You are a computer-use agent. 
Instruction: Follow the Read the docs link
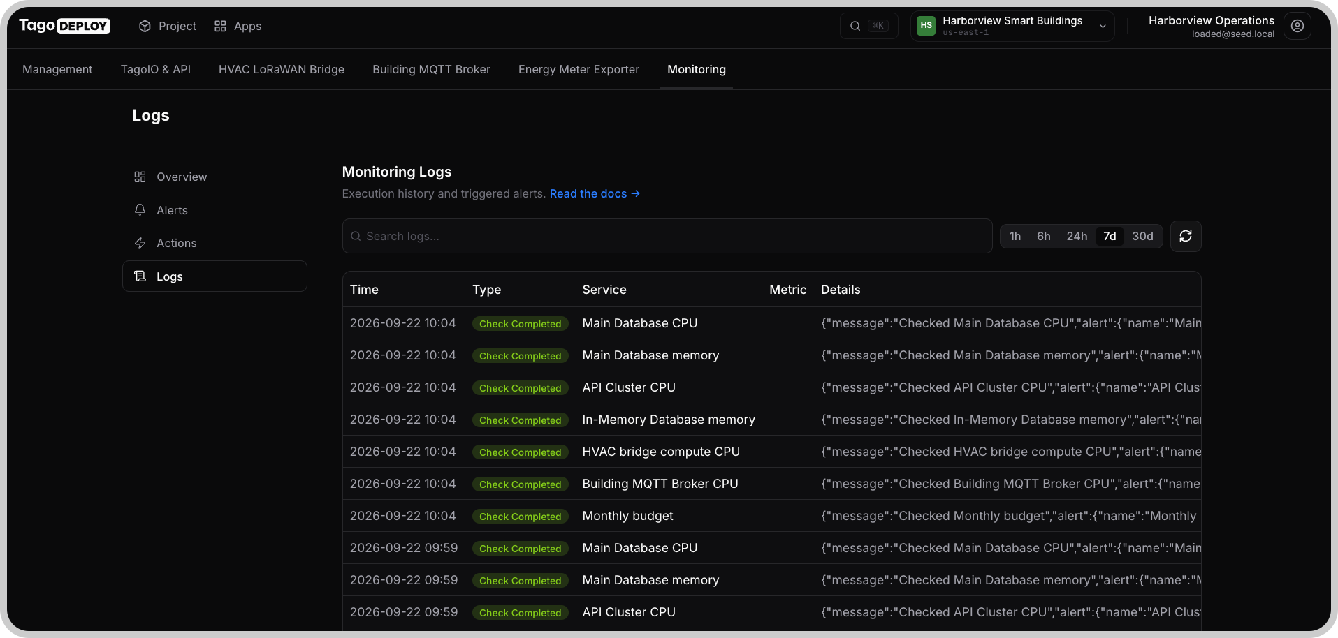pyautogui.click(x=595, y=193)
